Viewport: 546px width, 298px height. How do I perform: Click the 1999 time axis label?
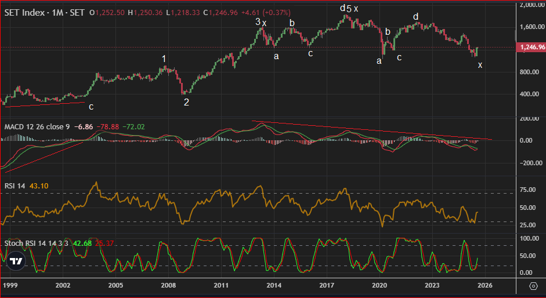[x=10, y=285]
